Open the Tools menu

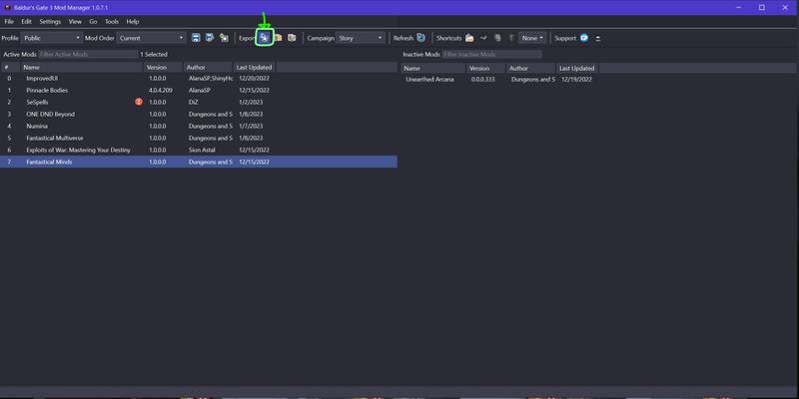click(112, 22)
